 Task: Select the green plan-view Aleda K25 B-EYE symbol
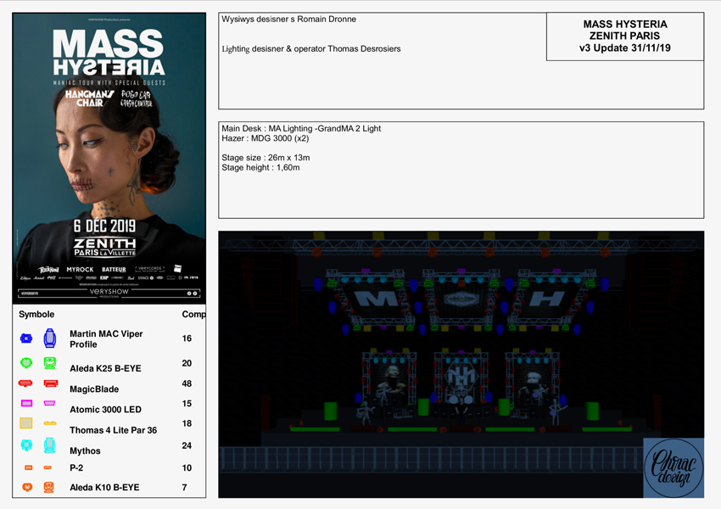coord(26,363)
